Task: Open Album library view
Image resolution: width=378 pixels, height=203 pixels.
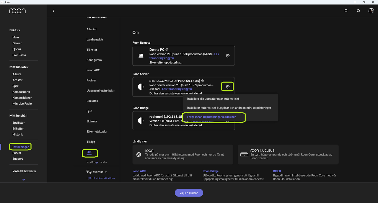Action: pyautogui.click(x=17, y=74)
